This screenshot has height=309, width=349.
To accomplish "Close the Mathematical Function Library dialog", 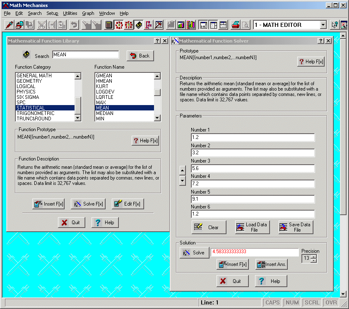I will 165,41.
